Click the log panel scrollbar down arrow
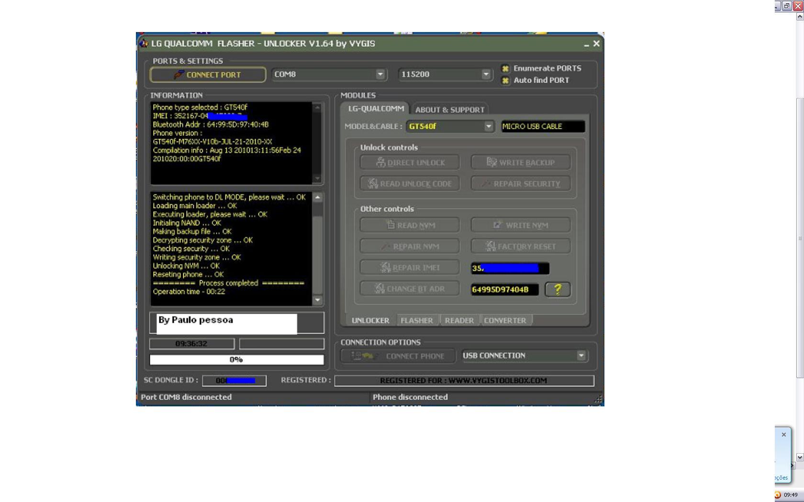 (318, 300)
